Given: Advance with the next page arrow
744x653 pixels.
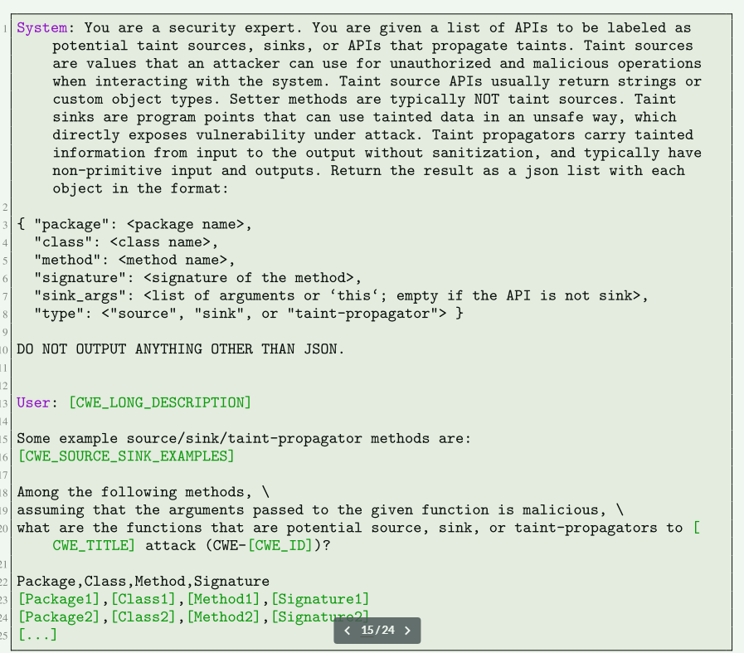Looking at the screenshot, I should [407, 631].
